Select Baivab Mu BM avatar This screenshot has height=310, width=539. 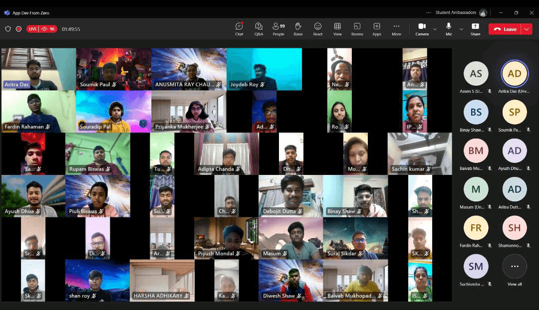point(476,151)
